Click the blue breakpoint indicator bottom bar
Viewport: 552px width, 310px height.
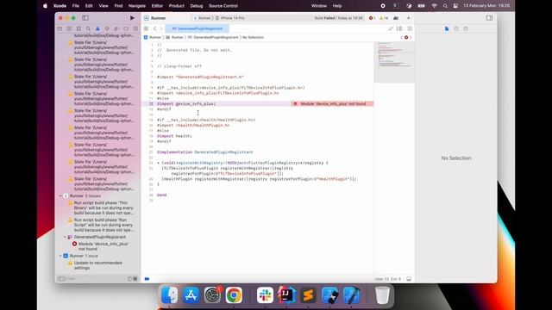pyautogui.click(x=147, y=279)
